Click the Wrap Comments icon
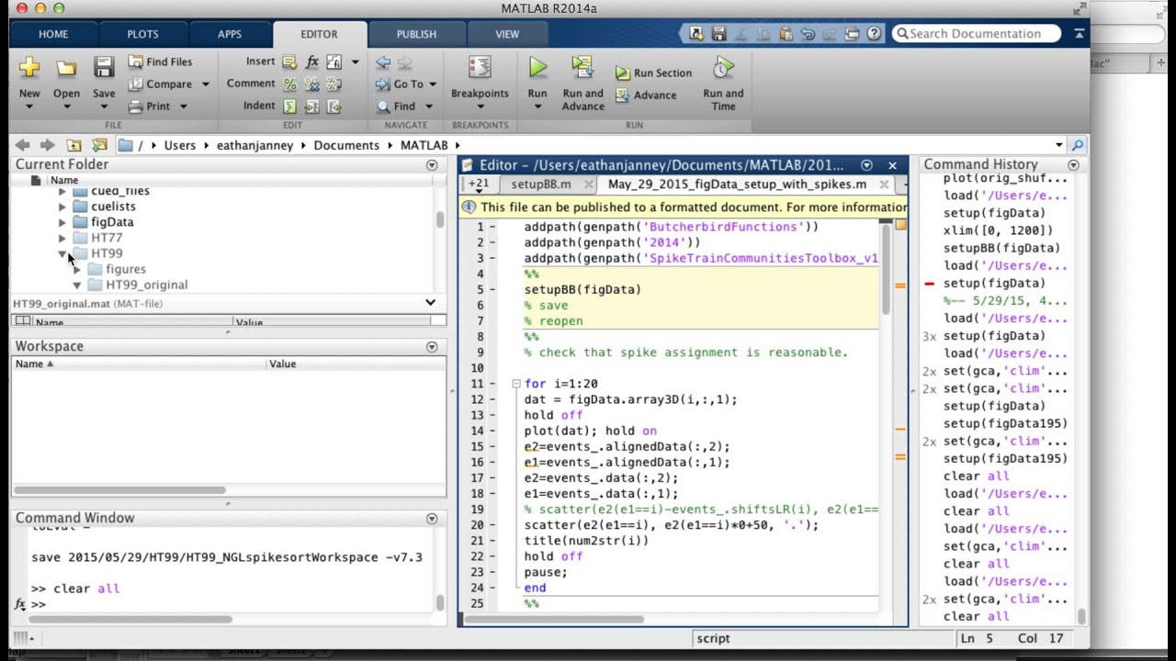 click(334, 84)
